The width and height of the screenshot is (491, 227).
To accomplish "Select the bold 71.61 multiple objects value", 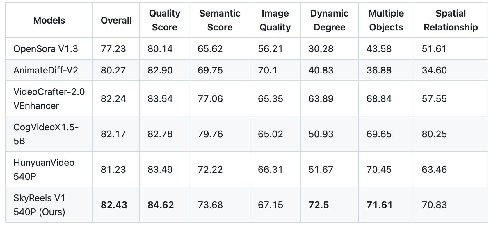I will pos(379,205).
